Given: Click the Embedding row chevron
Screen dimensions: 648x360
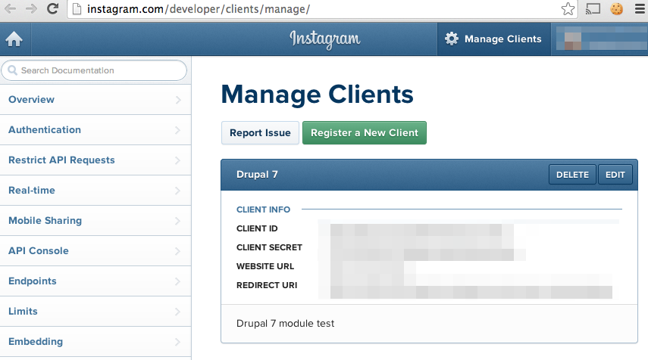Looking at the screenshot, I should pyautogui.click(x=177, y=342).
